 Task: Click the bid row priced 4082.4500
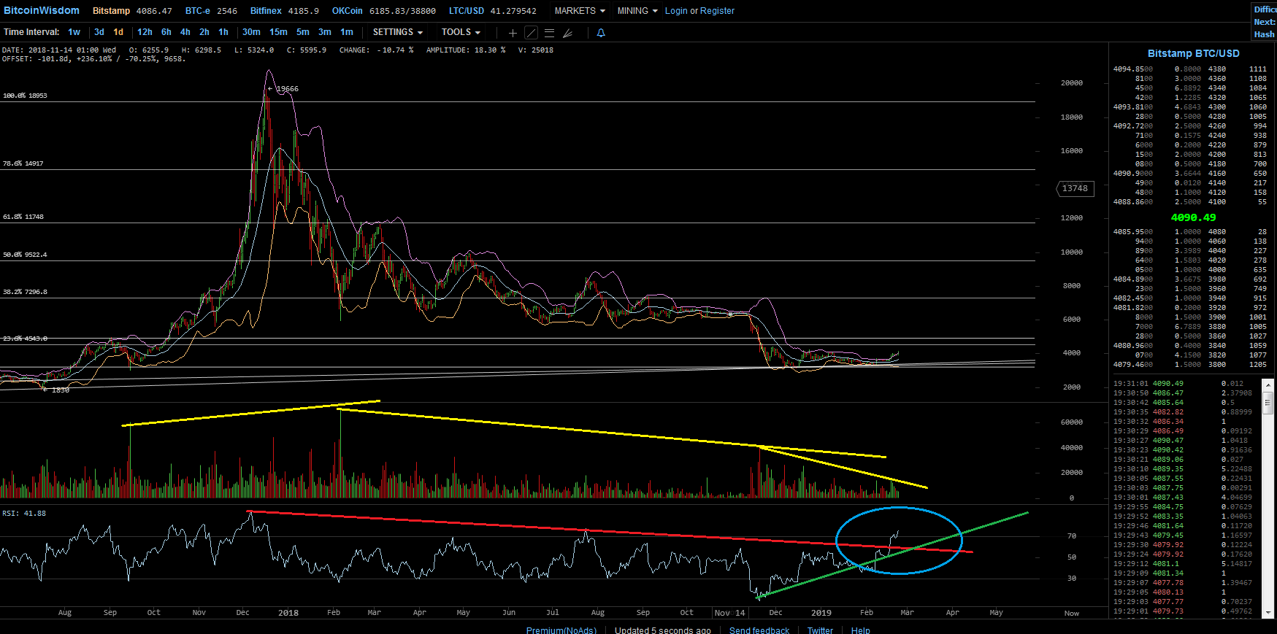pos(1190,298)
